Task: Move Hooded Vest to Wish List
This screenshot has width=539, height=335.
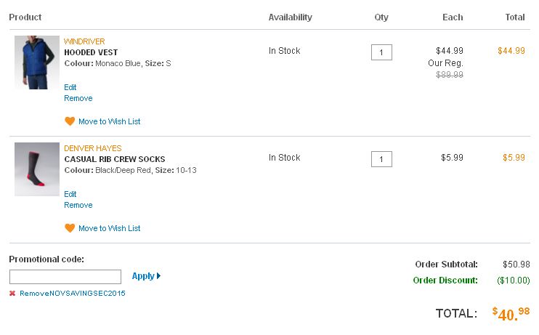Action: (x=109, y=121)
